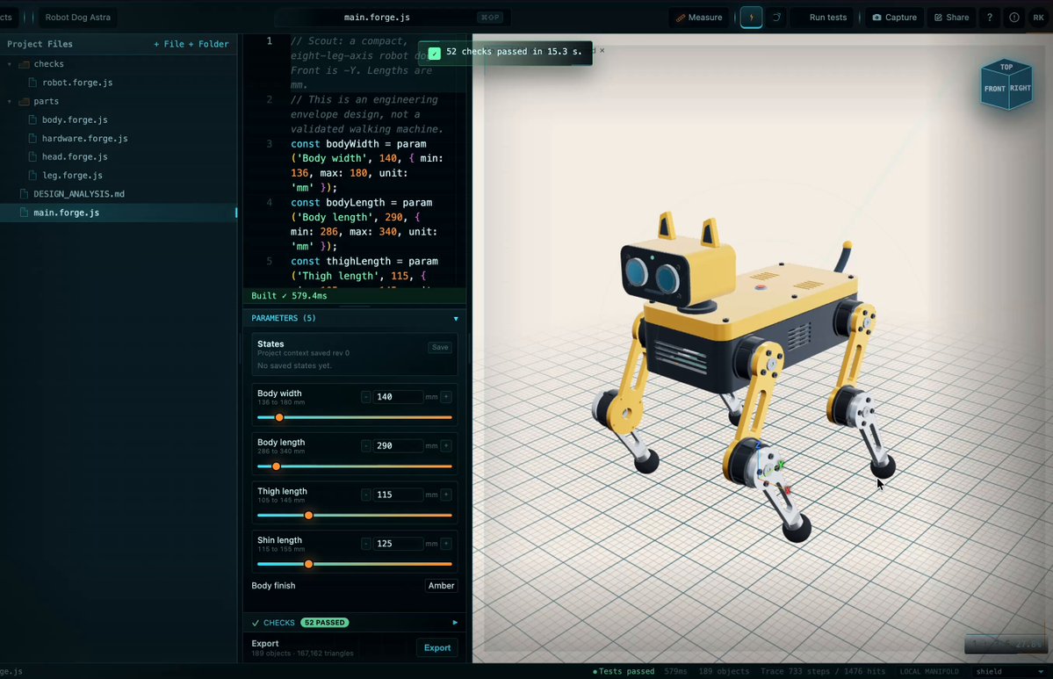
Task: Toggle the lightning auto-build button
Action: [751, 18]
